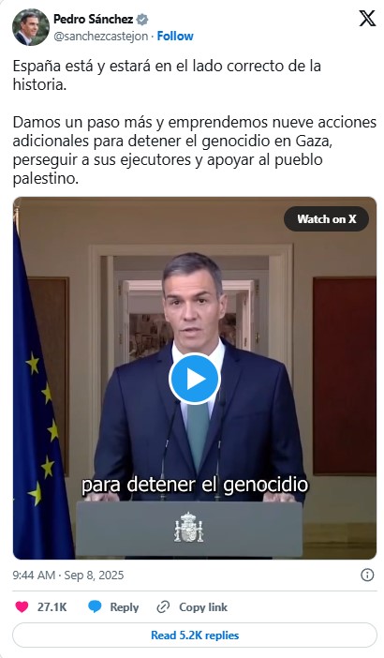Open the tweet info circle icon
Image resolution: width=384 pixels, height=658 pixels.
click(367, 575)
